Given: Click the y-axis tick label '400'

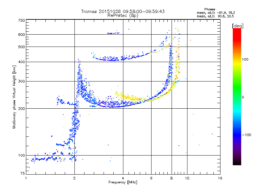Looking at the screenshot, I should (22, 62).
